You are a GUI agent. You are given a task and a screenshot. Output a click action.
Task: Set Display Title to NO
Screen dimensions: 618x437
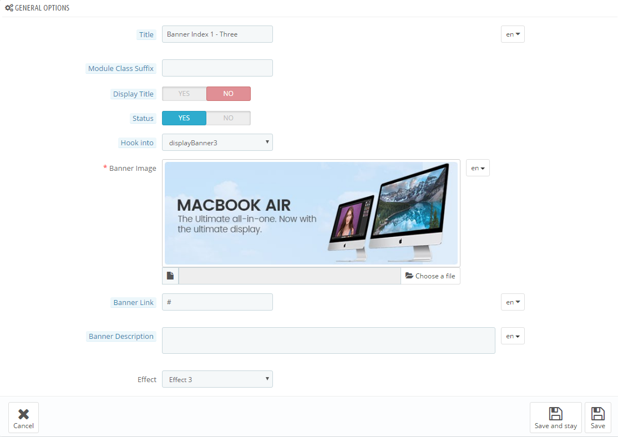pyautogui.click(x=228, y=94)
